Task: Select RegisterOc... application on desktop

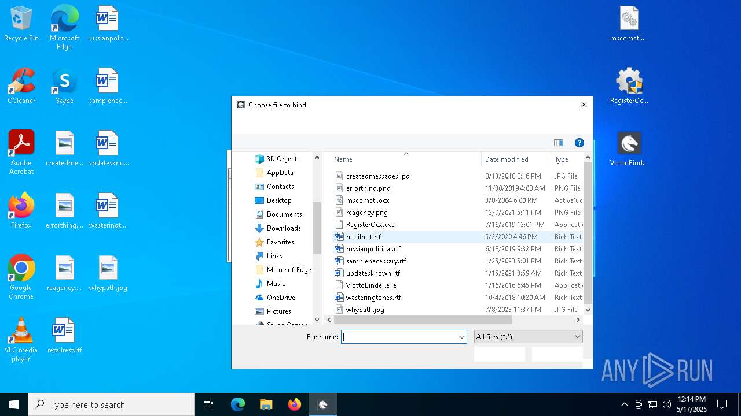Action: (x=629, y=87)
